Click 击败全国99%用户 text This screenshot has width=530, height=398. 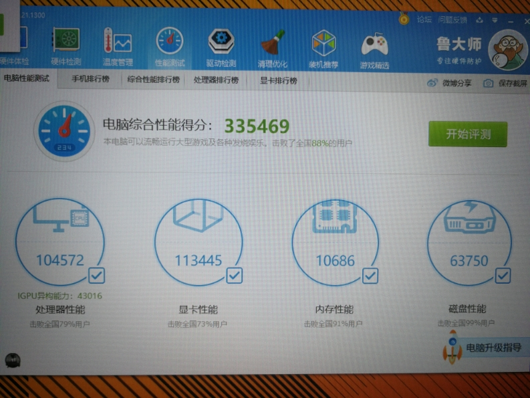click(x=466, y=323)
